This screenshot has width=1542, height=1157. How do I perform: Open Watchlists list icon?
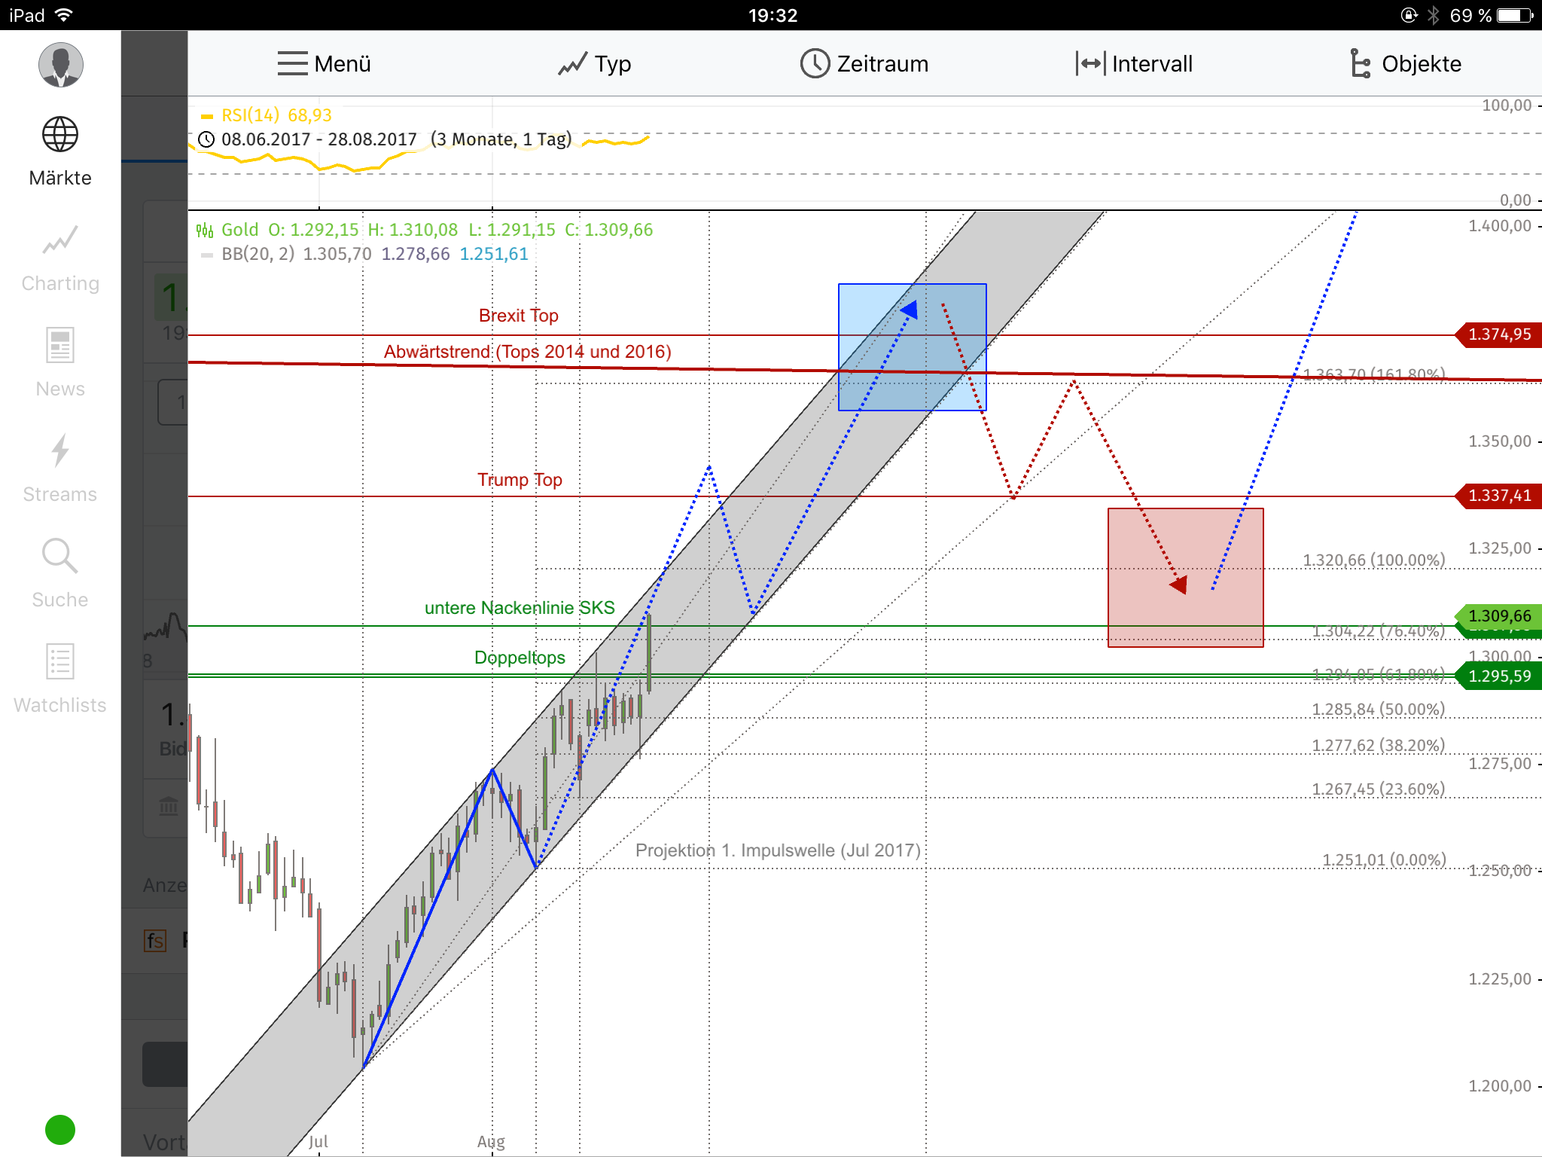pyautogui.click(x=60, y=662)
